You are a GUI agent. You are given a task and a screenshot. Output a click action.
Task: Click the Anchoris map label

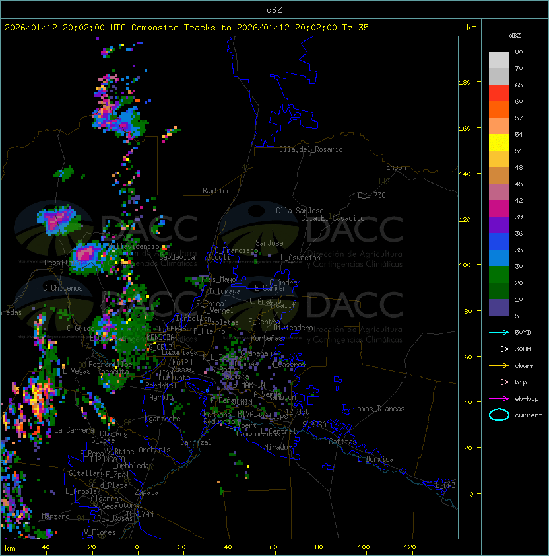pos(154,450)
